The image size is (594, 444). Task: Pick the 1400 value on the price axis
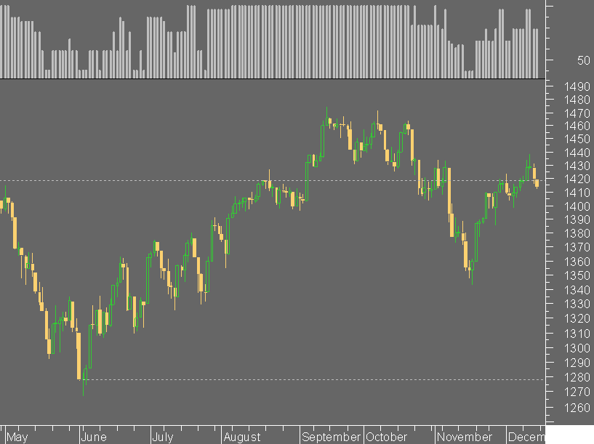click(577, 206)
